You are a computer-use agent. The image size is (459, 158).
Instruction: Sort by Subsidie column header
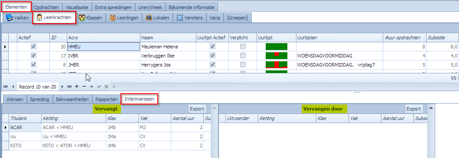[x=442, y=37]
